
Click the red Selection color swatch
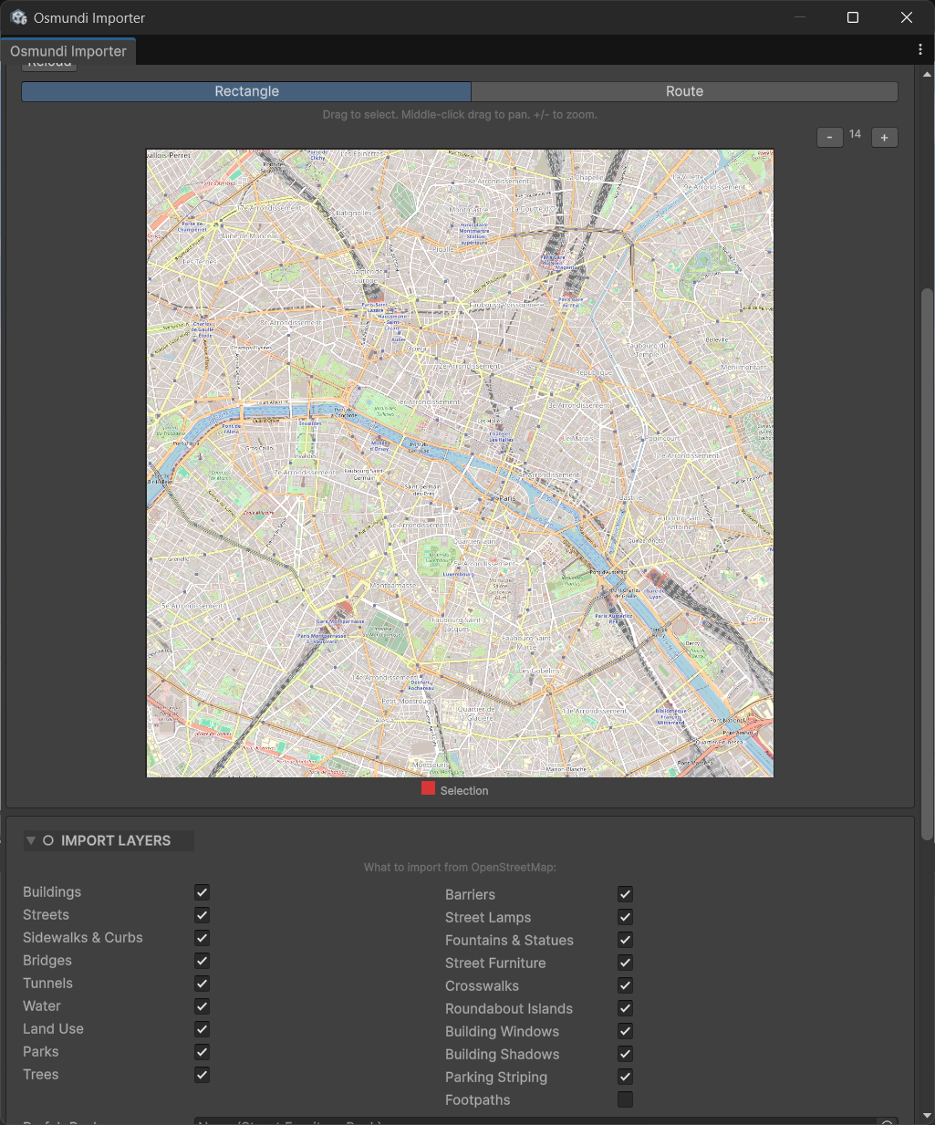428,788
